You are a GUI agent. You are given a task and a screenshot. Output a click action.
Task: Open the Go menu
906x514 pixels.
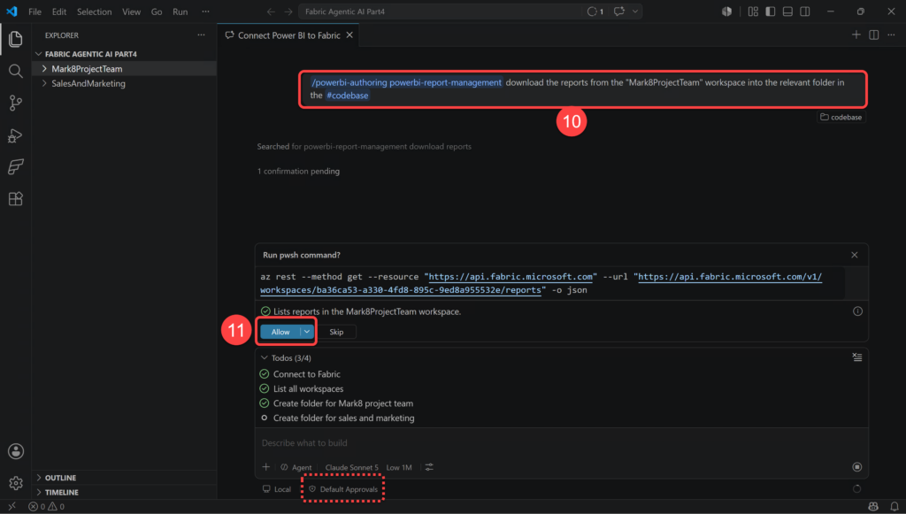tap(157, 12)
